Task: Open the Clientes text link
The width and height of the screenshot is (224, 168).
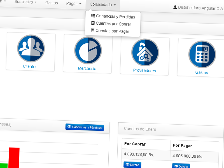Action: 30,67
